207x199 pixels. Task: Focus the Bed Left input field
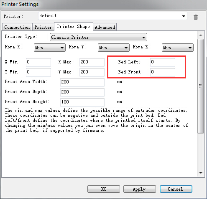(x=163, y=62)
